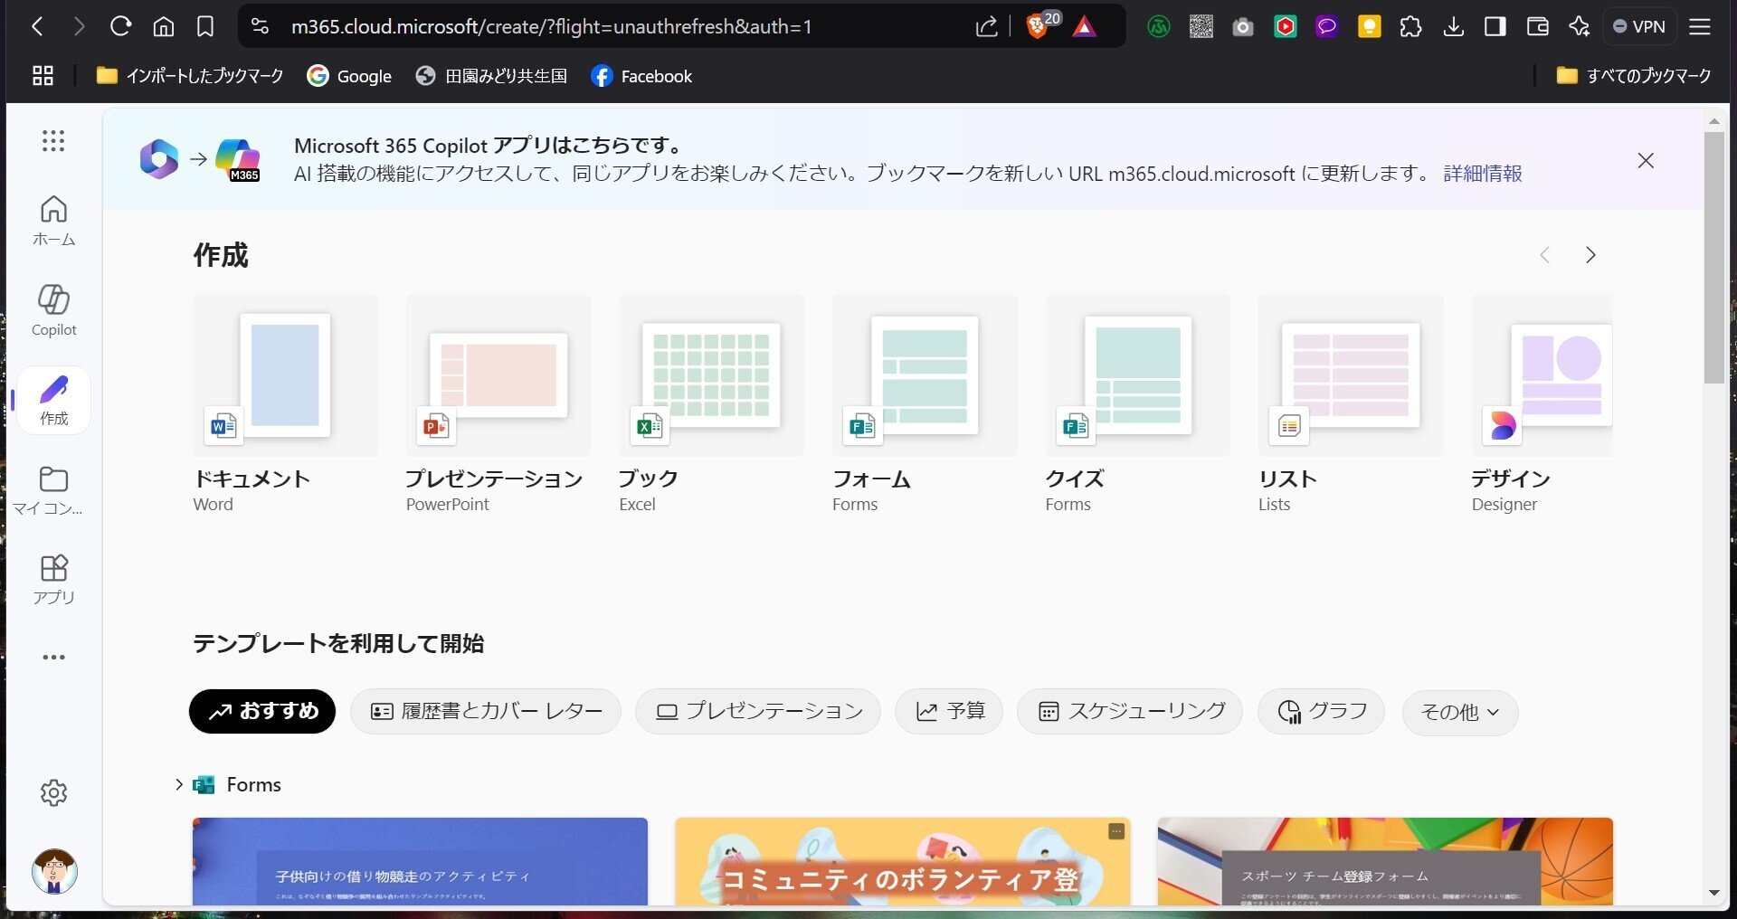Open site settings icon in address bar
The width and height of the screenshot is (1737, 919).
click(260, 27)
